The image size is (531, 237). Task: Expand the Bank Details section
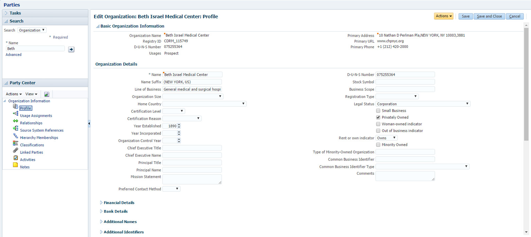click(x=101, y=211)
